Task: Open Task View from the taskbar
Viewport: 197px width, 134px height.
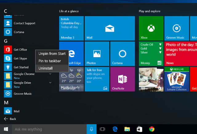Action: 103,129
